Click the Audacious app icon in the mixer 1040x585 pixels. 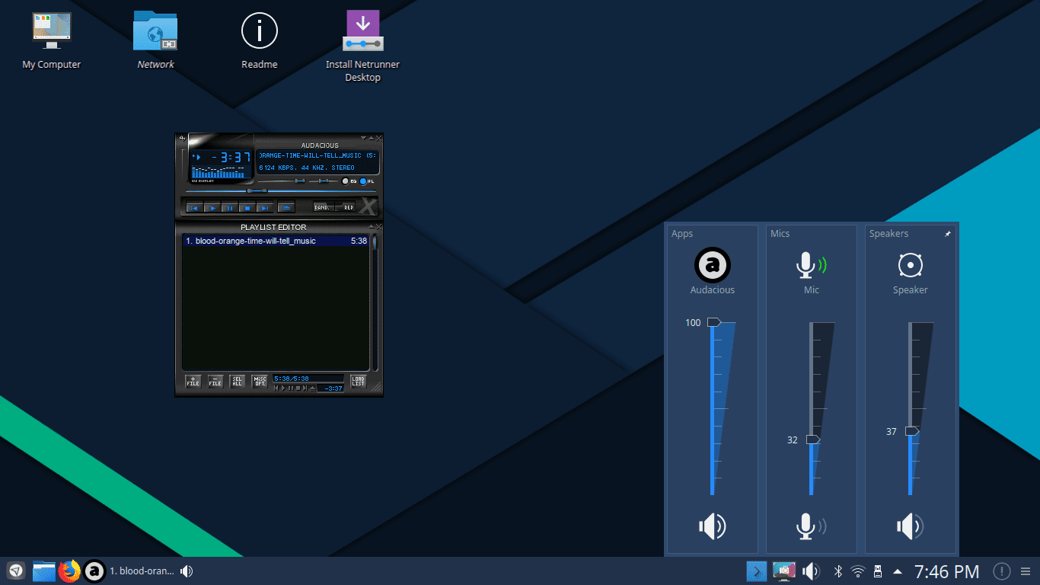pos(712,265)
